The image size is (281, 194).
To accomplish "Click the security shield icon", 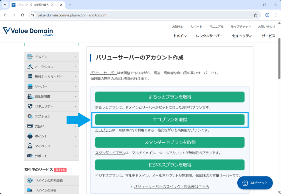I will click(x=30, y=106).
